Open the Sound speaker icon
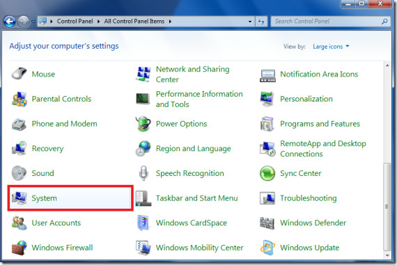This screenshot has width=397, height=265. tap(19, 173)
